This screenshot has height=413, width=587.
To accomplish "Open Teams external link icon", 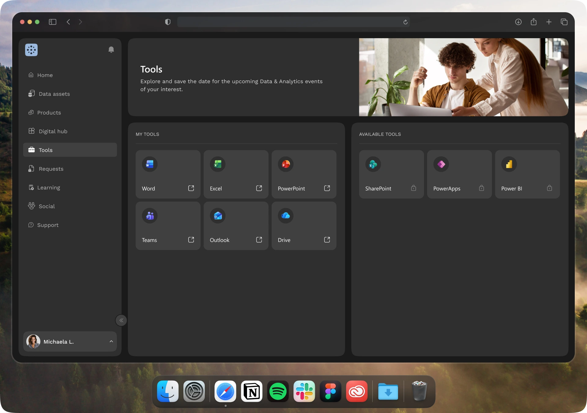I will [191, 240].
